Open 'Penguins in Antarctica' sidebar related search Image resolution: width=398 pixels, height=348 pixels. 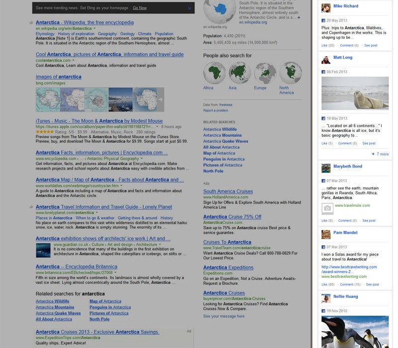(x=224, y=159)
